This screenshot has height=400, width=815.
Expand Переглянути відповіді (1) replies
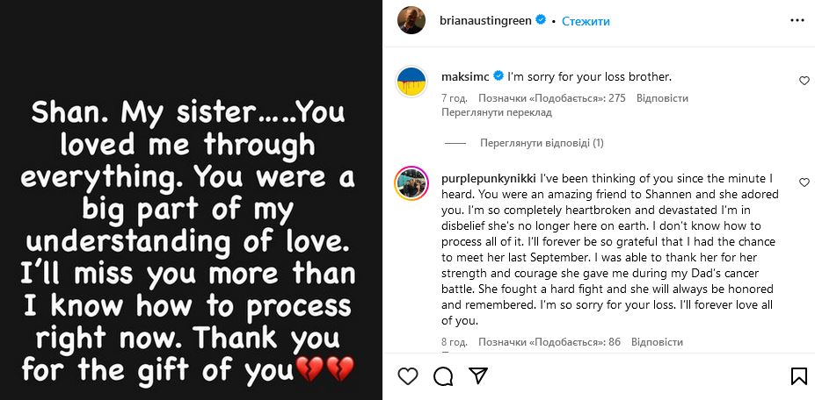(542, 142)
